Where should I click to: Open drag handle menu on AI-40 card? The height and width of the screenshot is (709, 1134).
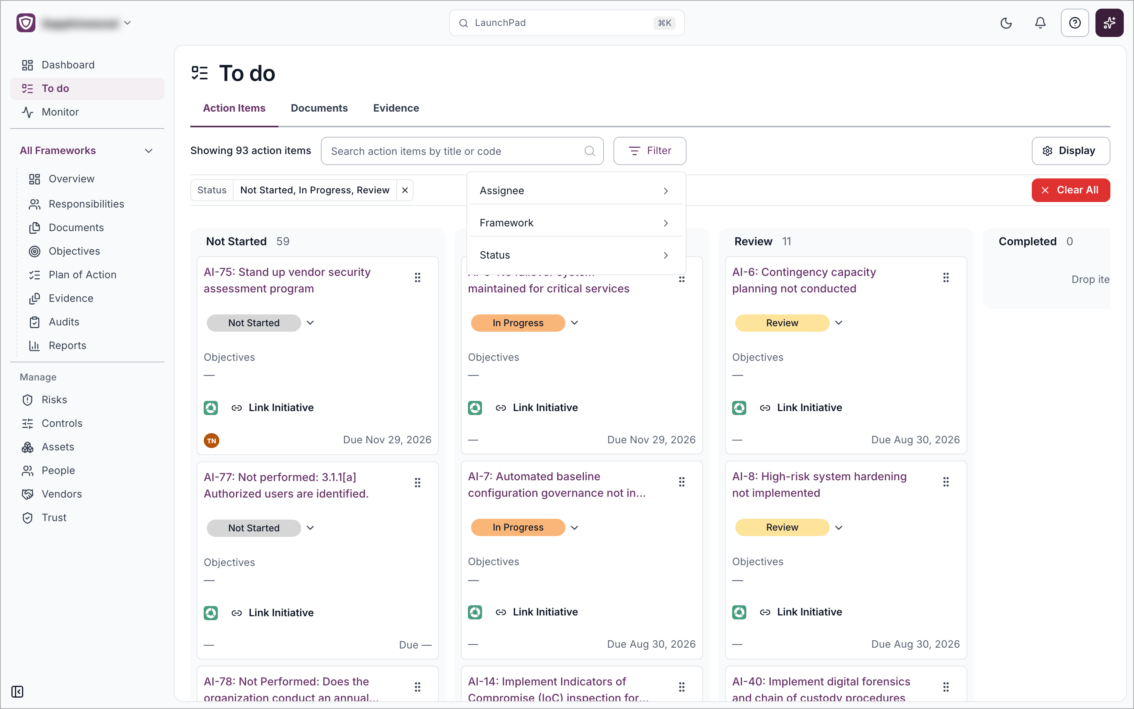(945, 687)
